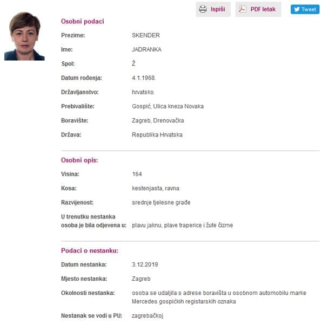
Task: Click the disappearance date 3.12.2019
Action: (x=144, y=264)
